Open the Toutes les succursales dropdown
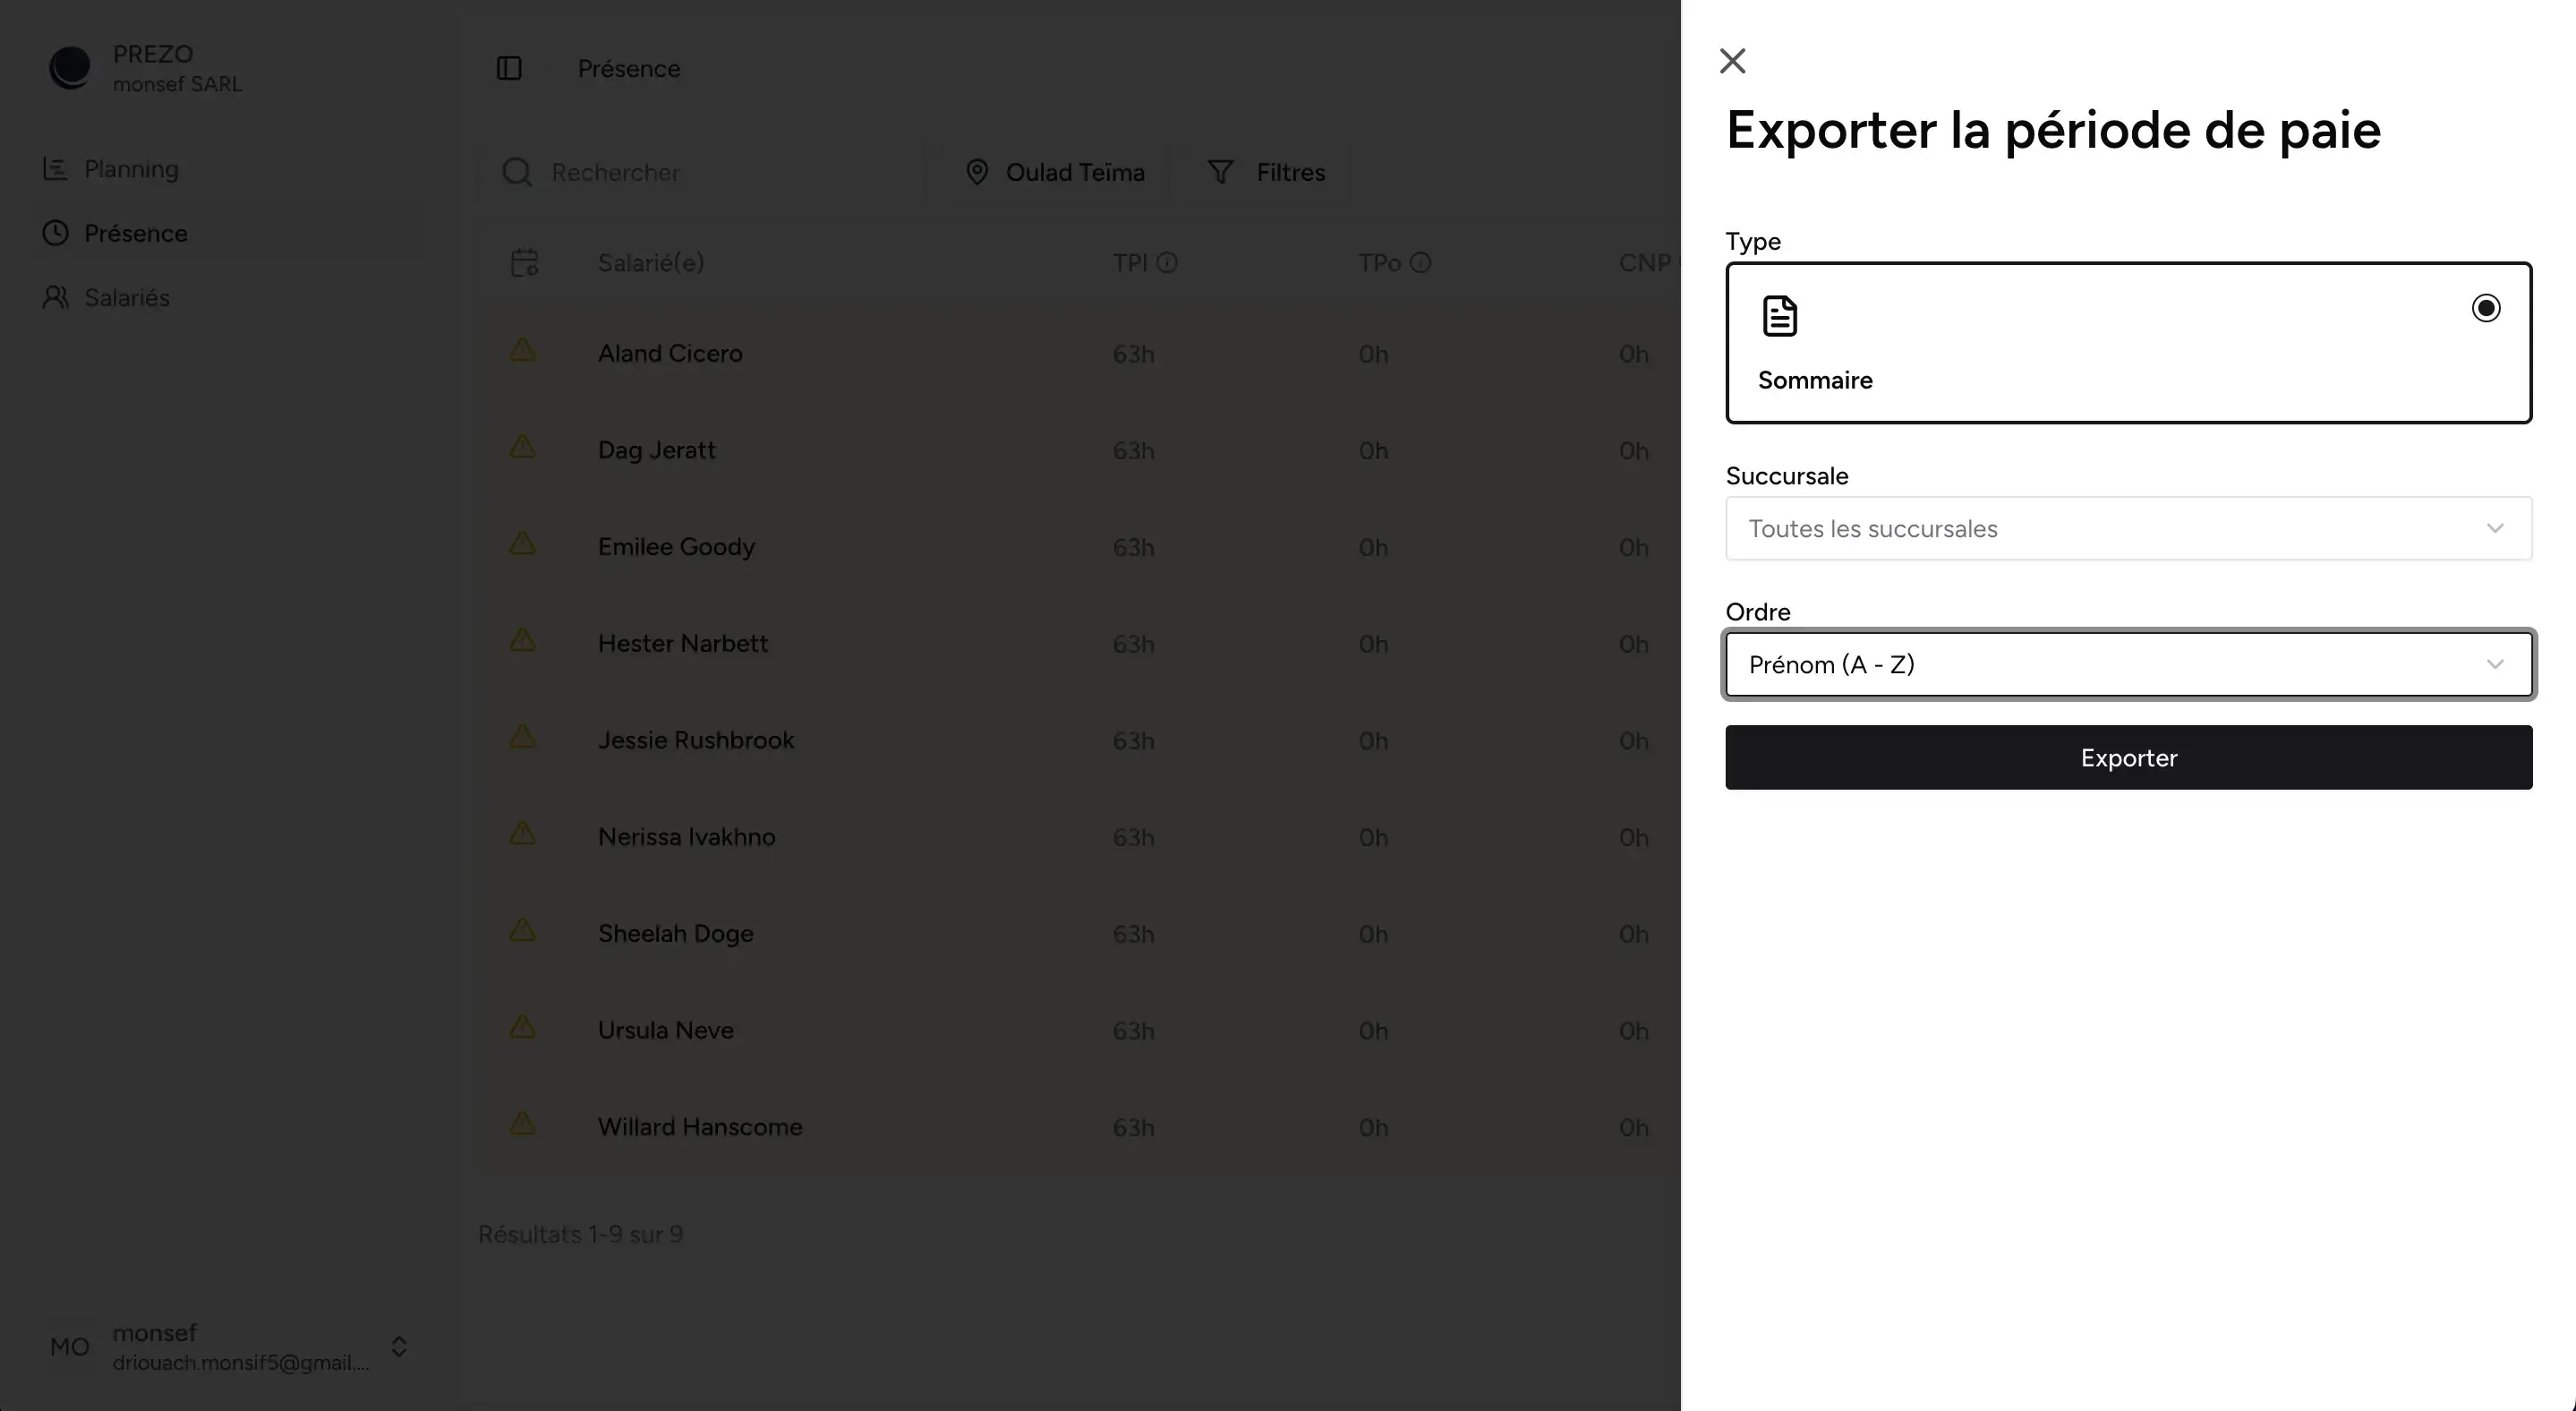The height and width of the screenshot is (1411, 2576). [x=2128, y=529]
